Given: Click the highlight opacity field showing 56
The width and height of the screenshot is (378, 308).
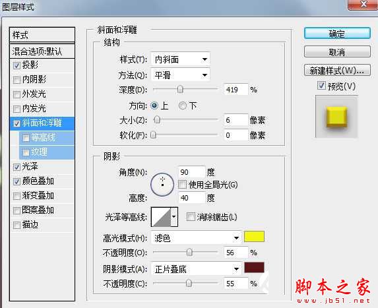Looking at the screenshot, I should [236, 253].
